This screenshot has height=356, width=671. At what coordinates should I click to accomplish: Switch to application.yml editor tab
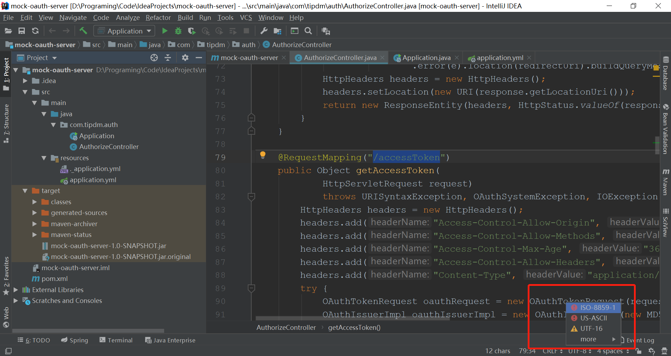500,58
